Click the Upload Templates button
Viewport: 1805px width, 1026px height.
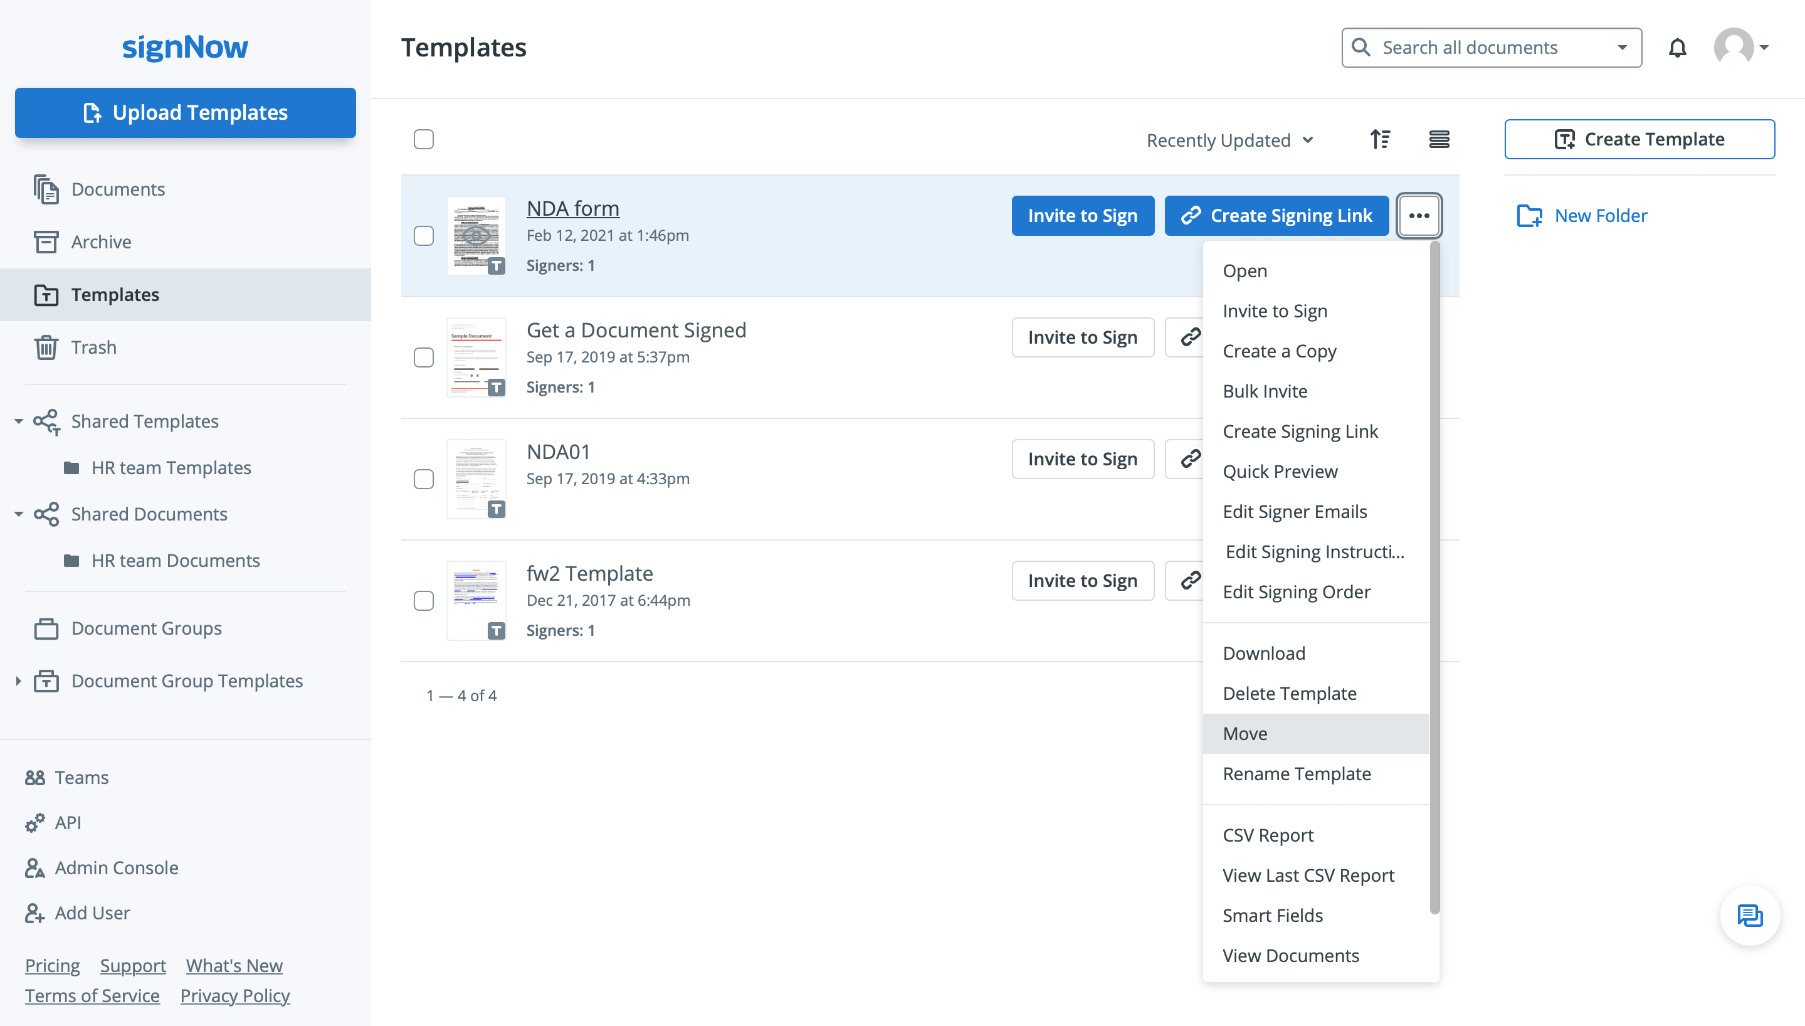click(x=185, y=113)
